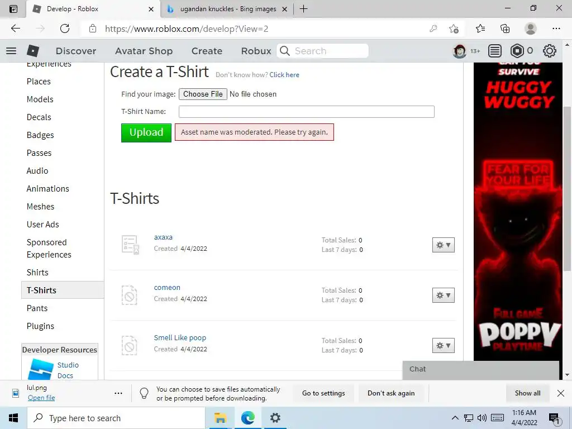Add this page to favorites star icon
The height and width of the screenshot is (429, 572).
click(454, 28)
